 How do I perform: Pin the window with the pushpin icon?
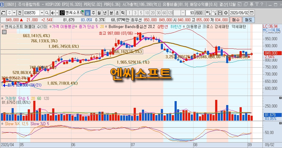[x=251, y=4]
